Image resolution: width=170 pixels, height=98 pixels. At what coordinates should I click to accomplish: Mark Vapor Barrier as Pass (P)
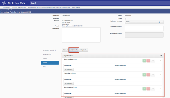tap(144, 75)
